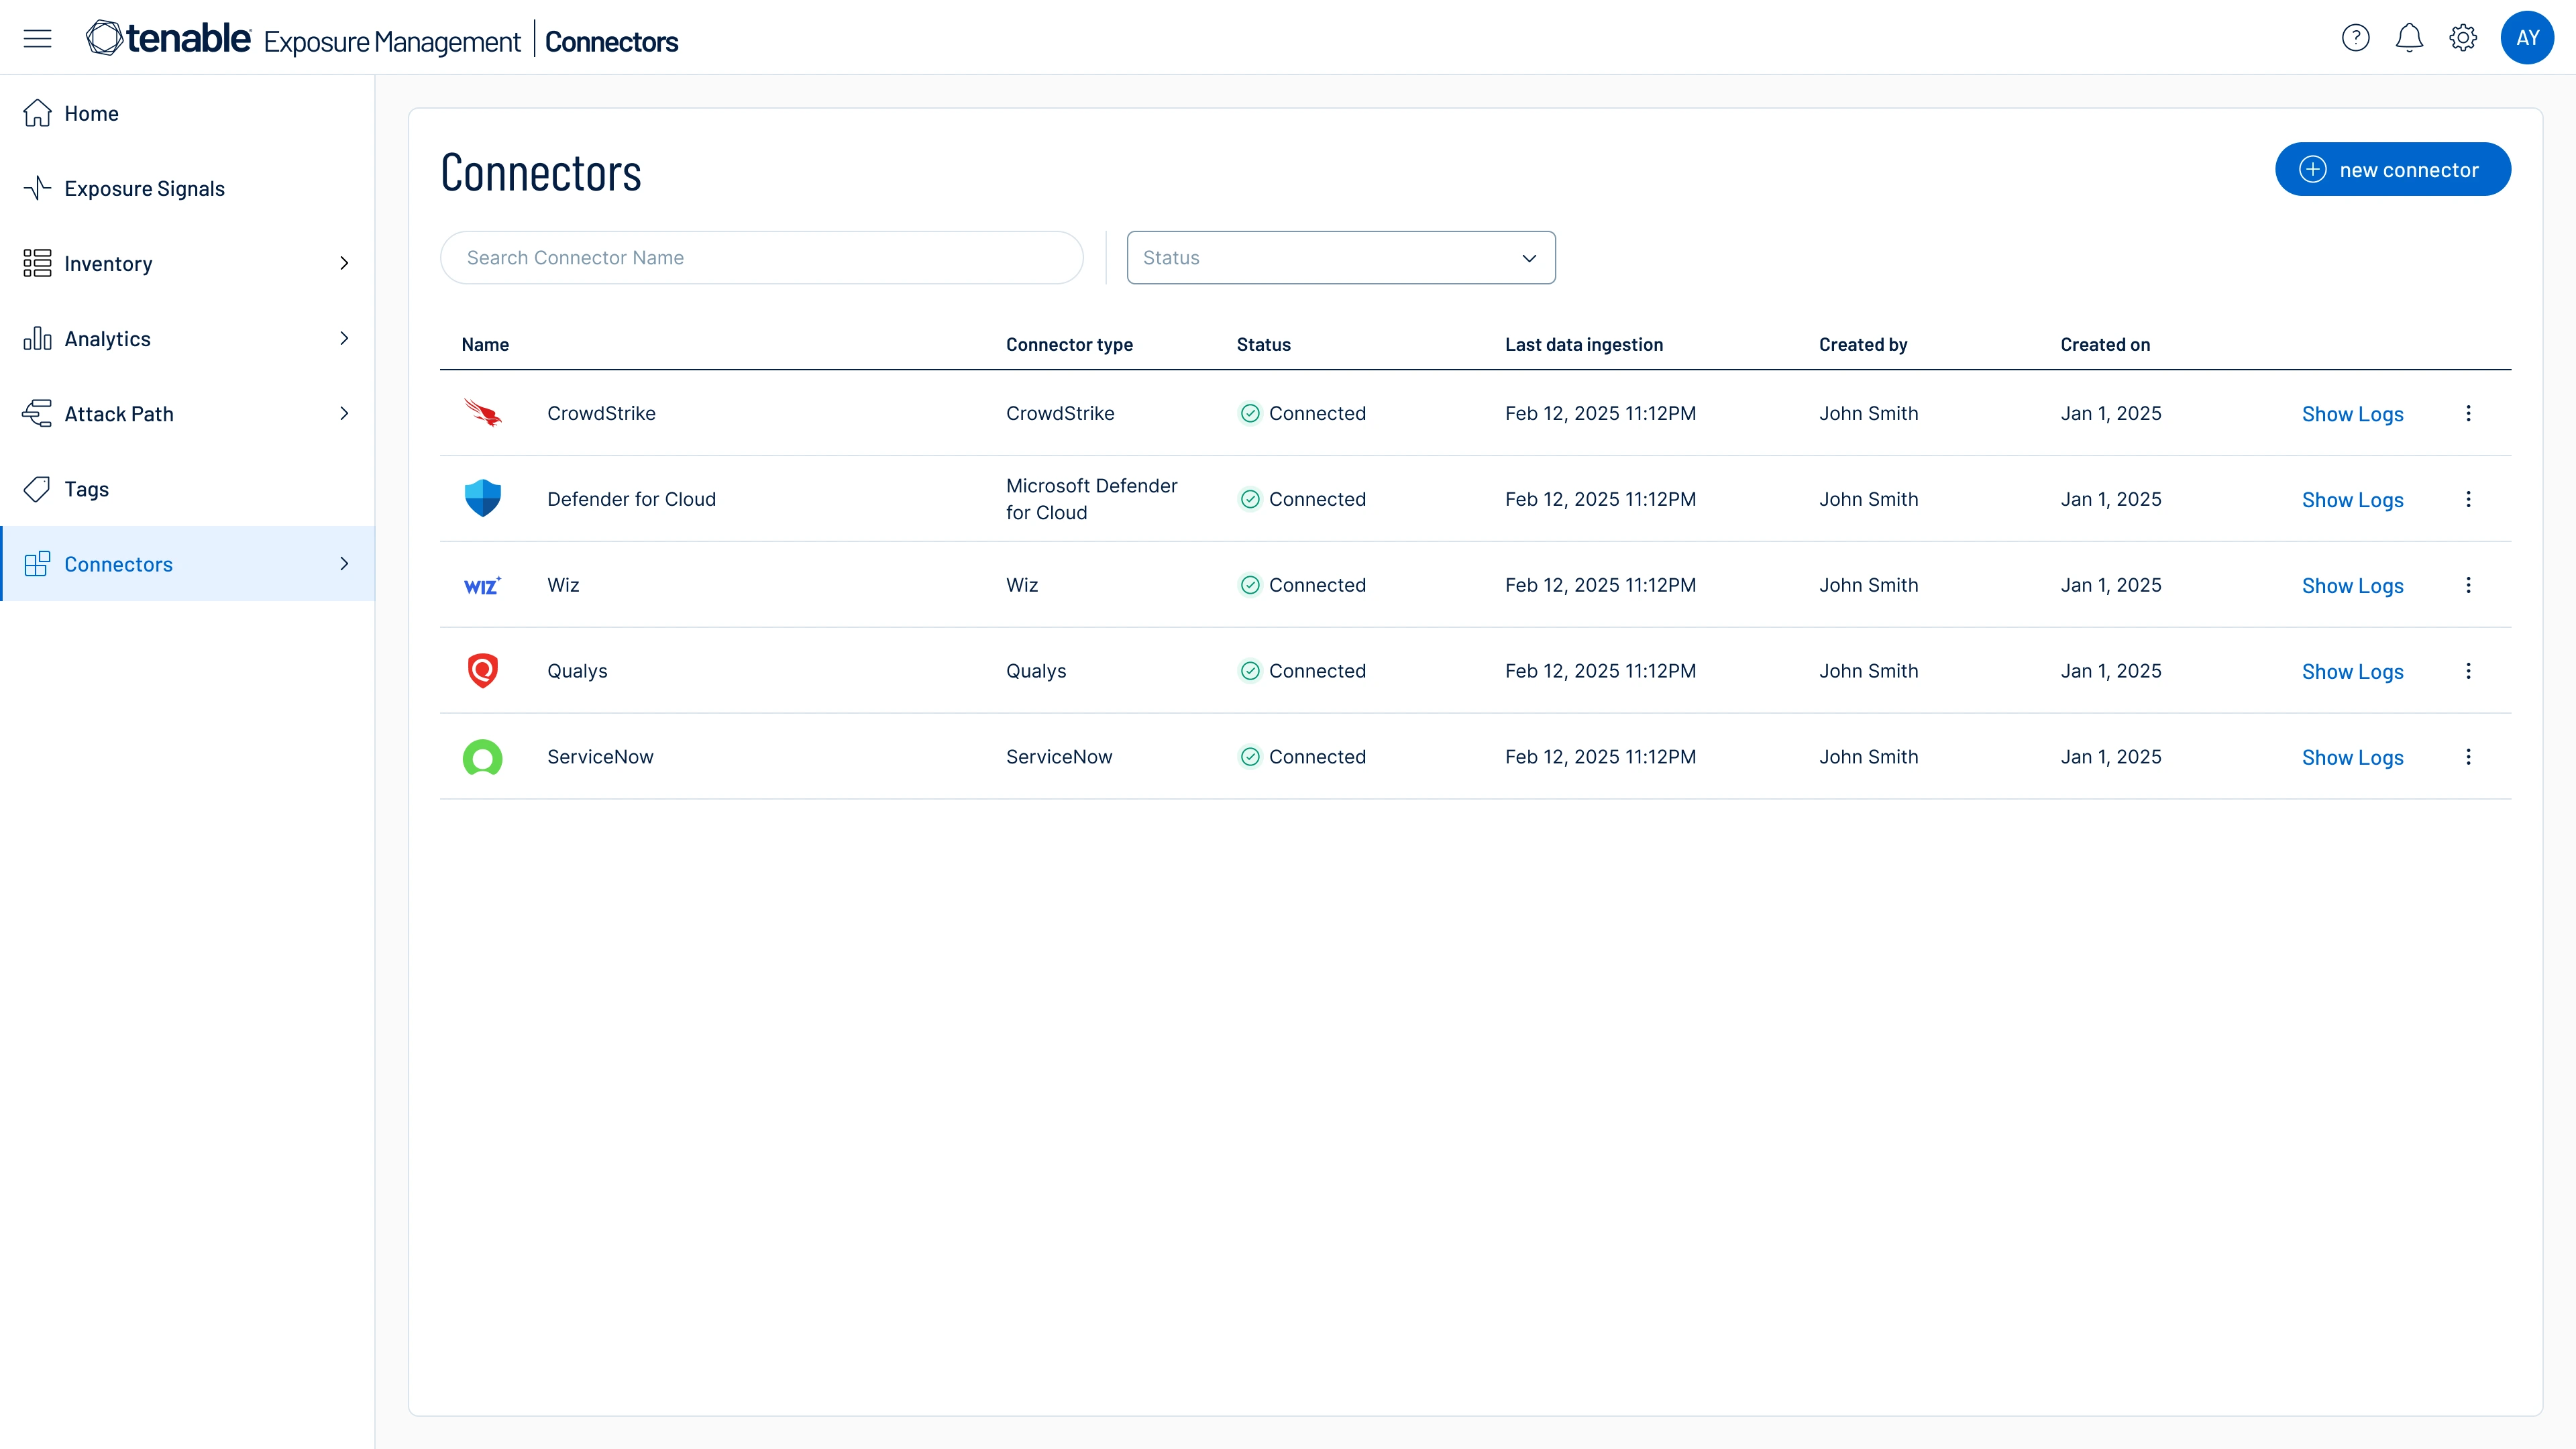Click the Tenable logo
Image resolution: width=2576 pixels, height=1449 pixels.
click(x=168, y=39)
